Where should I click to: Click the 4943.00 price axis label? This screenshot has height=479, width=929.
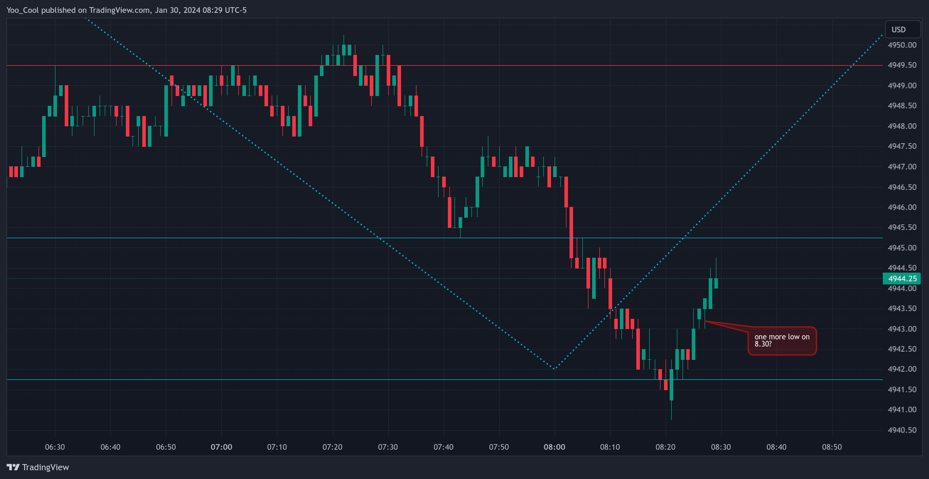902,329
